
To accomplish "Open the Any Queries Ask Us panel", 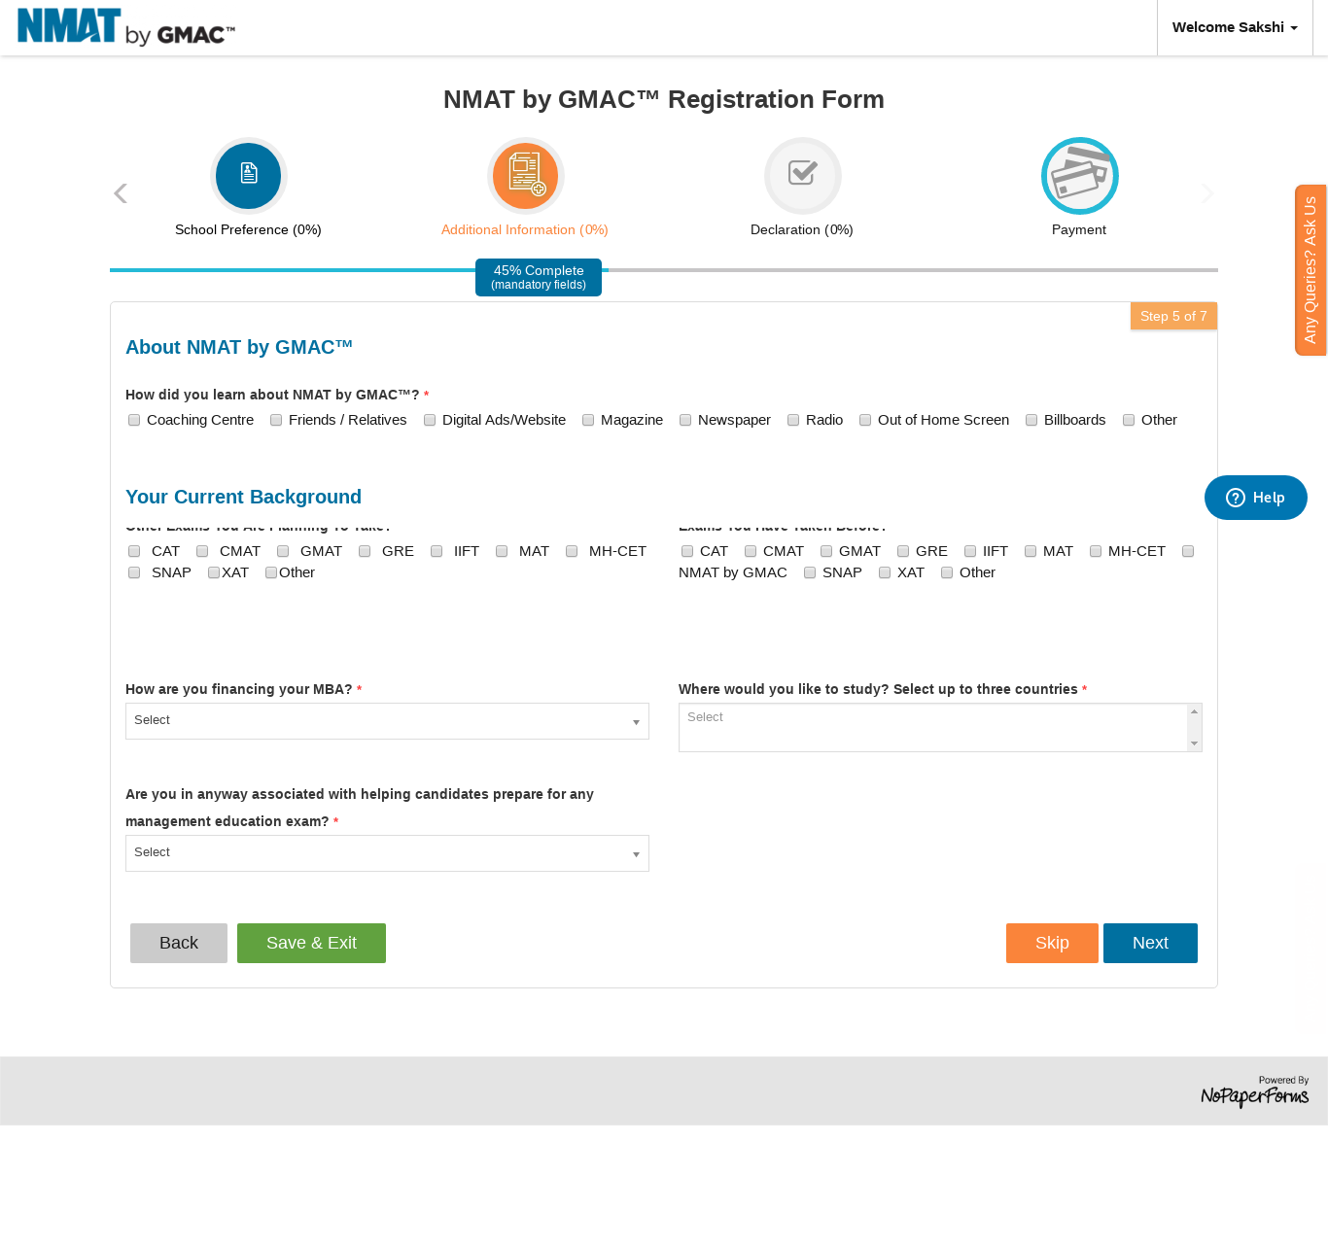I will 1311,269.
